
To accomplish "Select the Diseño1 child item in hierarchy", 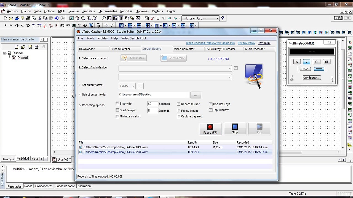I will point(23,58).
